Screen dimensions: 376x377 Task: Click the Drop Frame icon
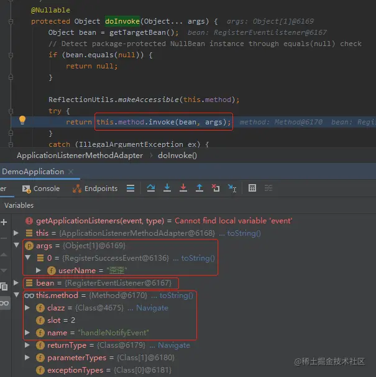216,188
